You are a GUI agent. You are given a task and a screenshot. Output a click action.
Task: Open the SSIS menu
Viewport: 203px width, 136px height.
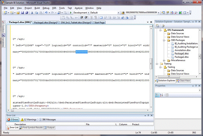click(54, 8)
